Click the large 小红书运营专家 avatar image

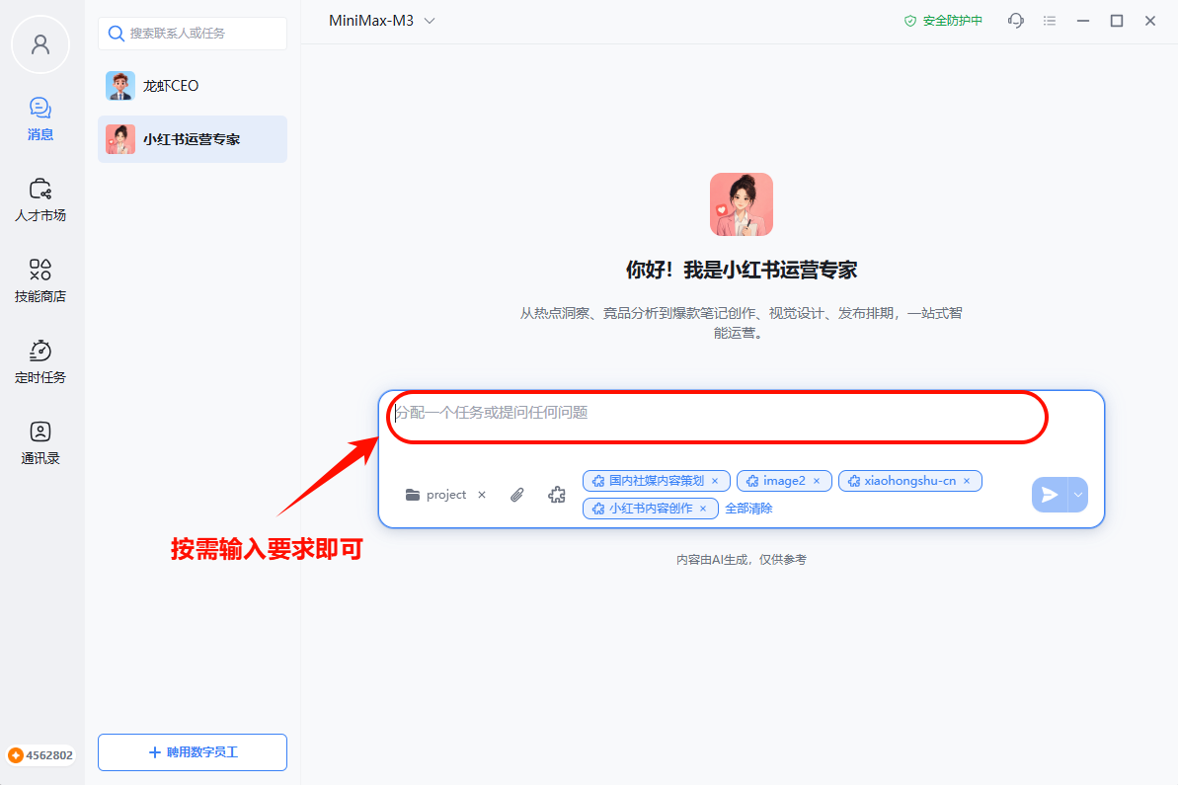pos(742,204)
